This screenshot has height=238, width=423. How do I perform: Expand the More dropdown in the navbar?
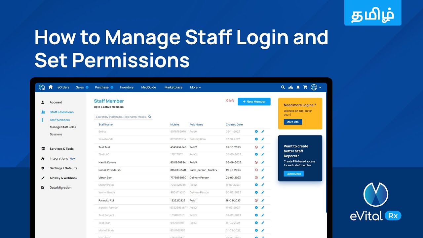click(195, 87)
